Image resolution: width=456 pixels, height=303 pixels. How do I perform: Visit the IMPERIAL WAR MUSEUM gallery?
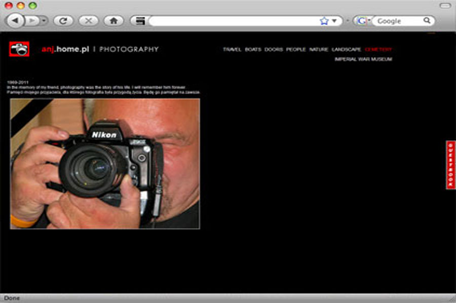point(363,59)
